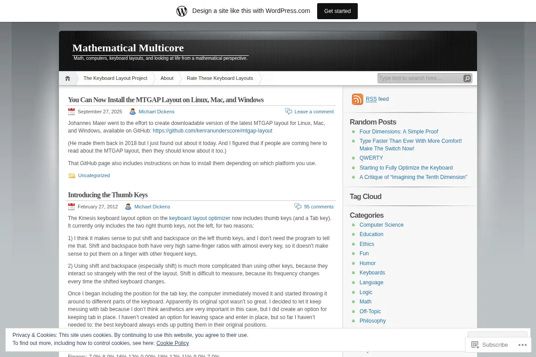Click the search magnifier icon
This screenshot has height=357, width=536.
tap(467, 79)
